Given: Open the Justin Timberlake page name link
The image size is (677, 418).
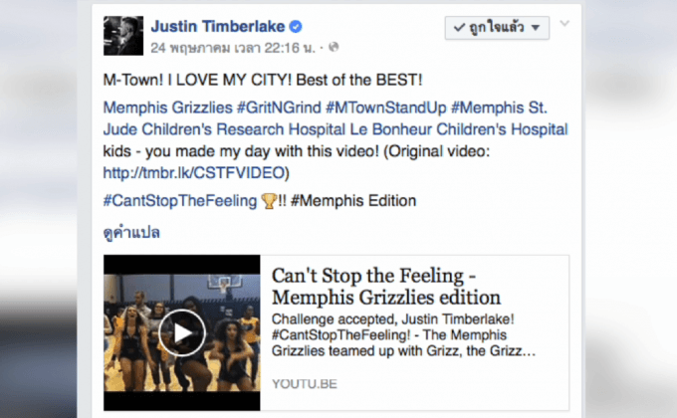Looking at the screenshot, I should pos(218,27).
